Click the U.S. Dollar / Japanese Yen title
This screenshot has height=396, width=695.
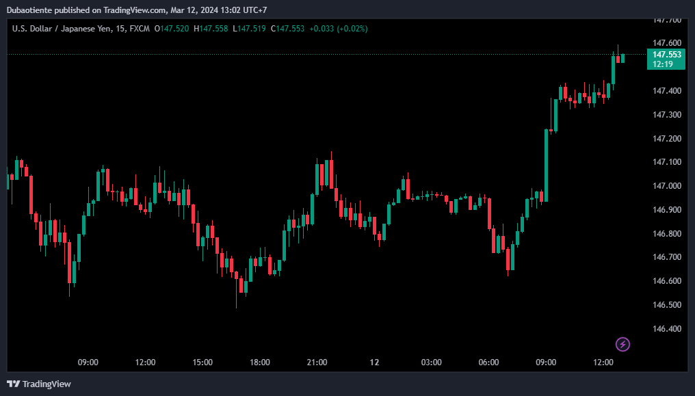[x=62, y=29]
